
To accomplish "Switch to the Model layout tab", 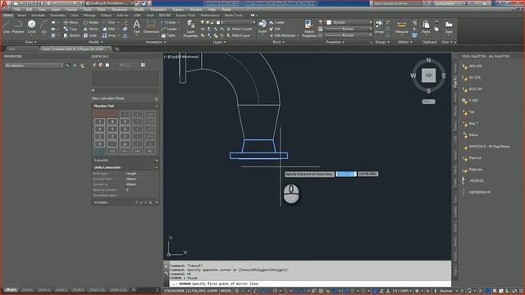I will (11, 289).
